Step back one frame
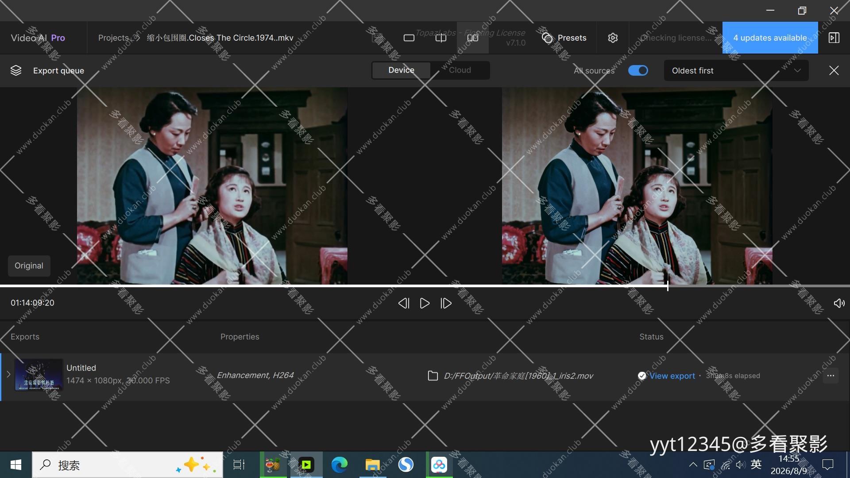The height and width of the screenshot is (478, 850). click(403, 303)
